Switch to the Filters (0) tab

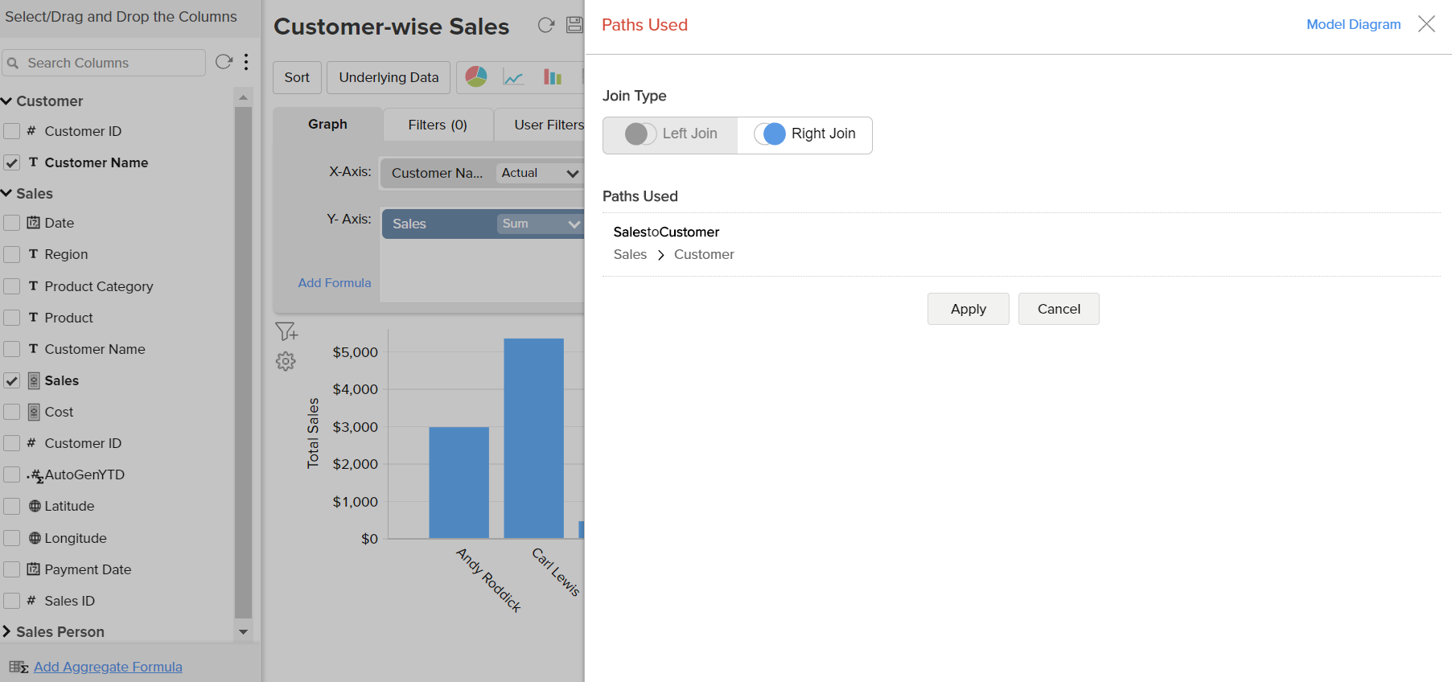(x=438, y=125)
